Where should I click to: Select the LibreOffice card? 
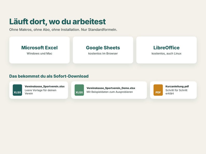tap(167, 50)
